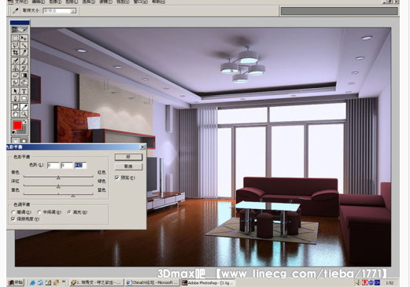Select the Lasso tool
The image size is (410, 287).
[x=16, y=46]
